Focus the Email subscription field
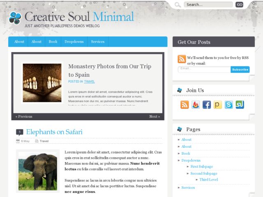Screen dimensions: 263x197 [204, 69]
